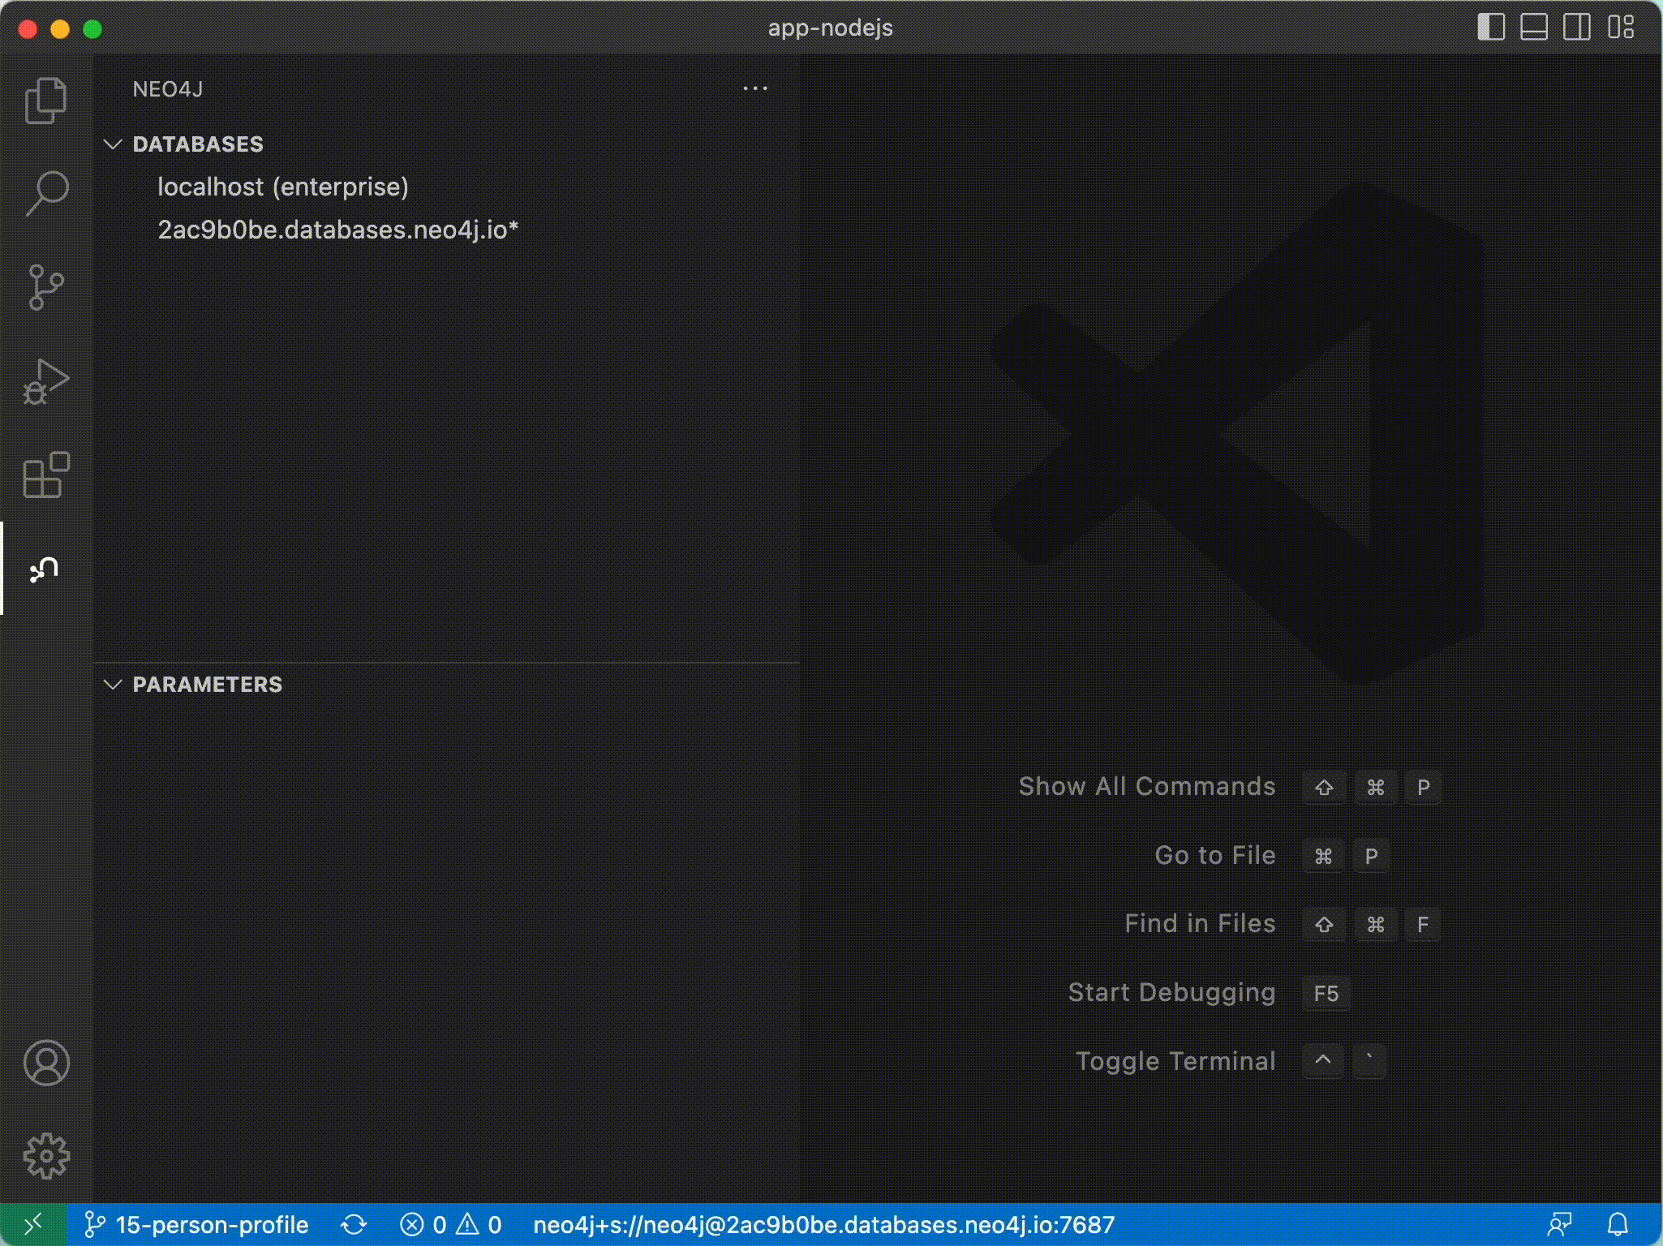
Task: Click the app-nodejs window title
Action: pos(831,28)
